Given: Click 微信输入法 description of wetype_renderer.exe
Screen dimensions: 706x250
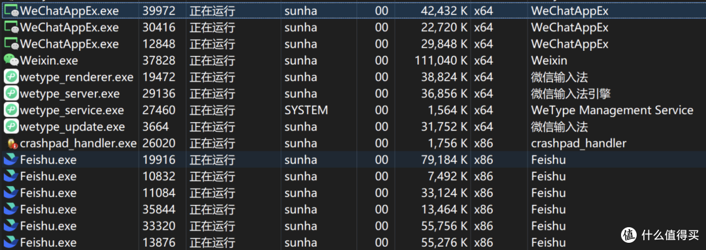Looking at the screenshot, I should point(560,77).
